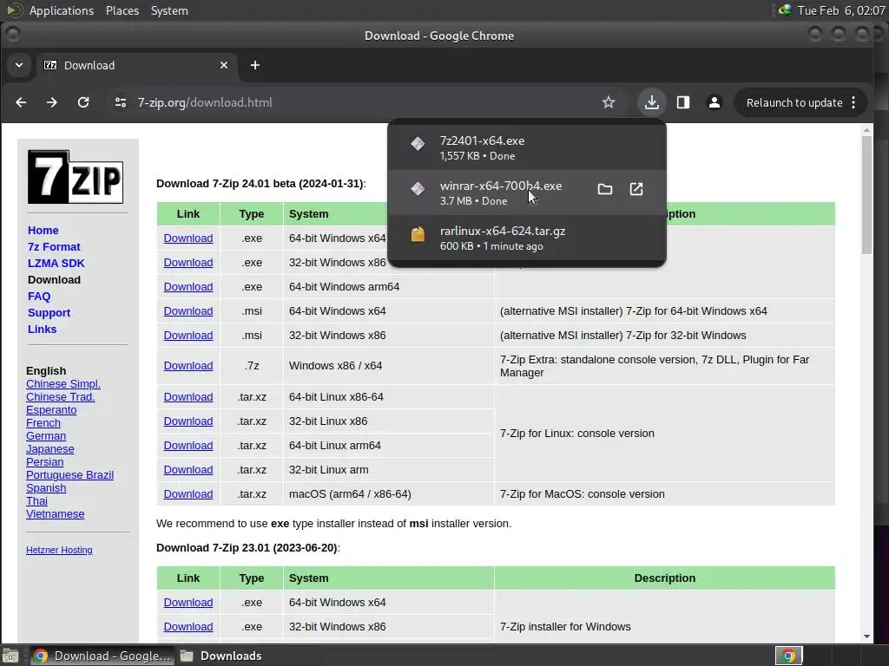Open the Chrome side panel icon
The height and width of the screenshot is (666, 889).
(x=683, y=102)
